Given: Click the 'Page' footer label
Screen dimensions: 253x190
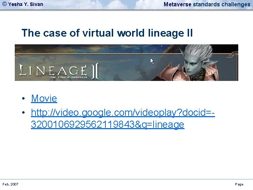Looking at the screenshot, I should 239,184.
